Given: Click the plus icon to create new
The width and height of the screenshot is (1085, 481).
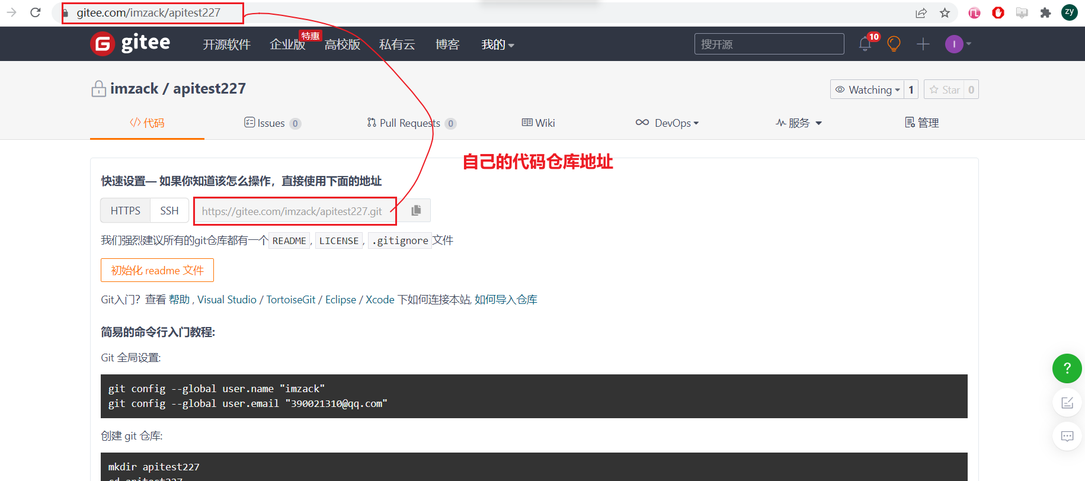Looking at the screenshot, I should pos(923,44).
